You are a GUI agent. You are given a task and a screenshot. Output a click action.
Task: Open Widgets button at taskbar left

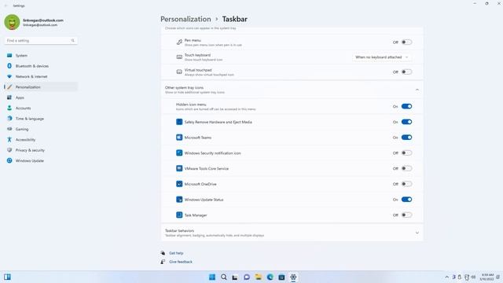pos(7,277)
